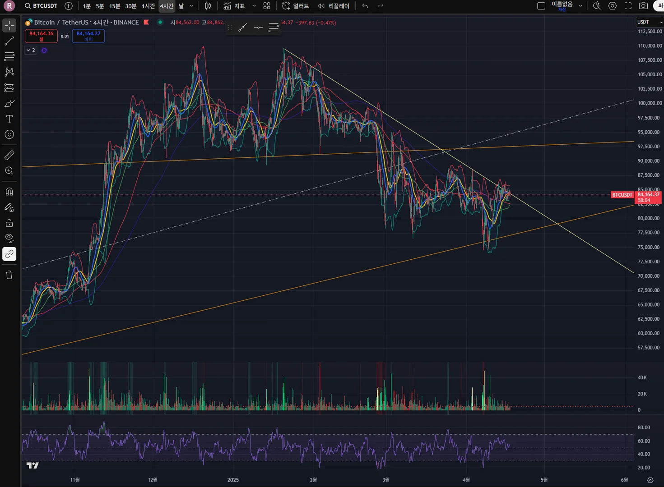The height and width of the screenshot is (487, 664).
Task: Activate the zoom-in tool
Action: tap(9, 171)
